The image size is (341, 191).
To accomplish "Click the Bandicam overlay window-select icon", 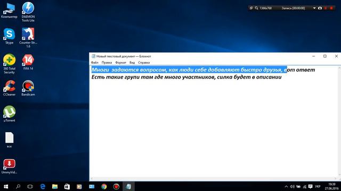I will click(x=251, y=8).
